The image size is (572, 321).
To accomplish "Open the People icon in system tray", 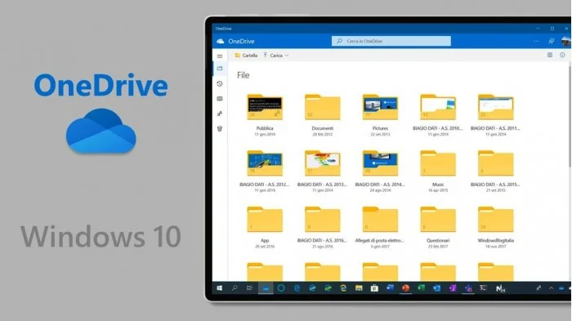I will tap(538, 288).
